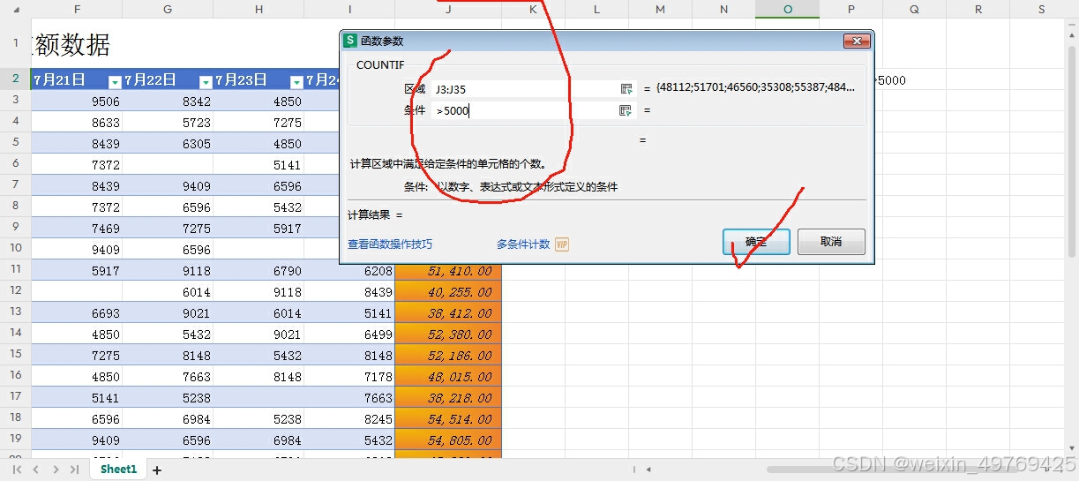Screen dimensions: 1079x481
Task: Select column R header
Action: 978,9
